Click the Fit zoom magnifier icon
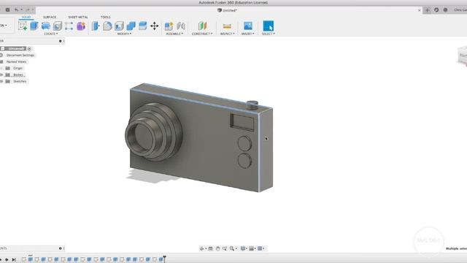The height and width of the screenshot is (263, 467). point(232,248)
